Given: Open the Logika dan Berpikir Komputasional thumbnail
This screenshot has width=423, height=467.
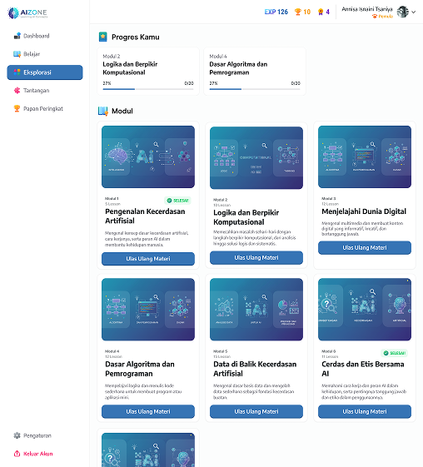Looking at the screenshot, I should tap(256, 158).
